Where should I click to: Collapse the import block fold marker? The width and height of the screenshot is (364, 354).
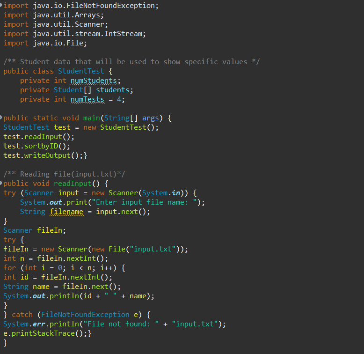click(x=0, y=5)
